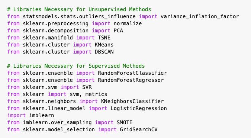Select the TSNE import name

click(x=104, y=38)
